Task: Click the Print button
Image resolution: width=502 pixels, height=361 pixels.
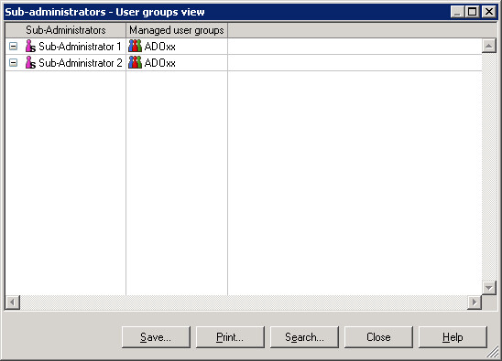Action: (230, 337)
